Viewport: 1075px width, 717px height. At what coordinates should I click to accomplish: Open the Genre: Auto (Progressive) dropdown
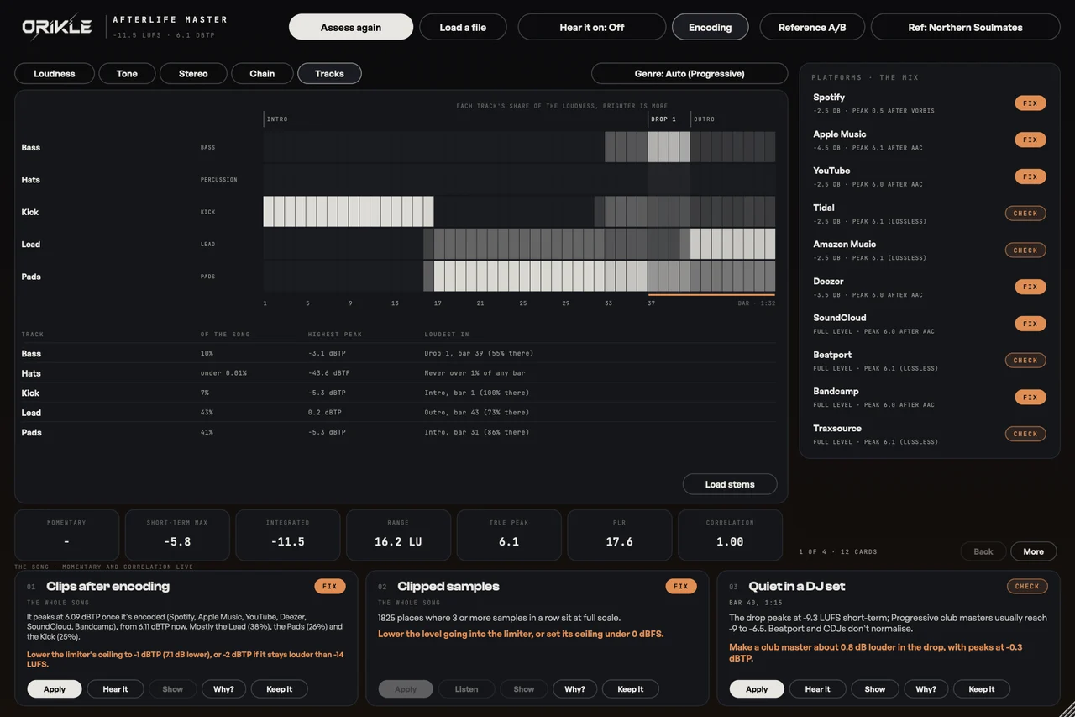tap(690, 74)
